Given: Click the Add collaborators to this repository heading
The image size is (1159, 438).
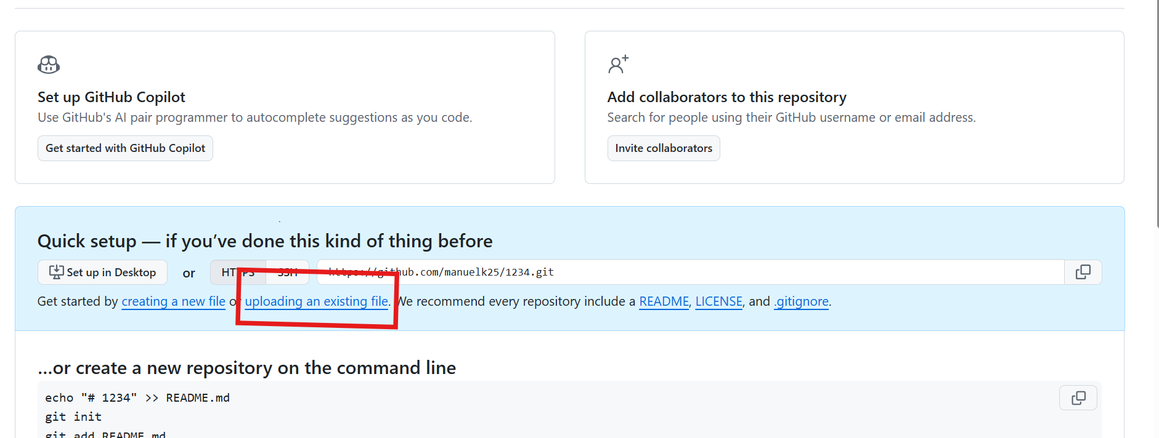Looking at the screenshot, I should click(x=726, y=97).
